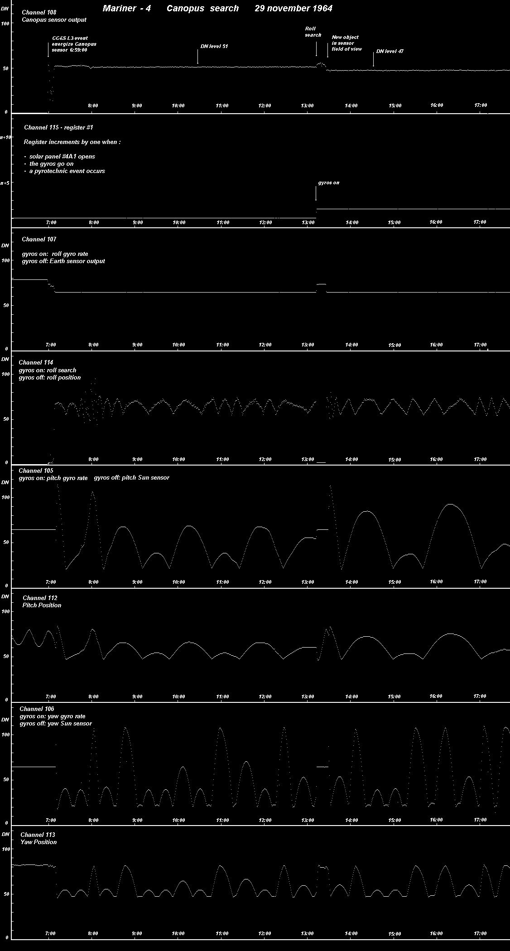Click the 13:00 time label in Channel 115 panel
Viewport: 510px width, 951px height.
[x=308, y=222]
